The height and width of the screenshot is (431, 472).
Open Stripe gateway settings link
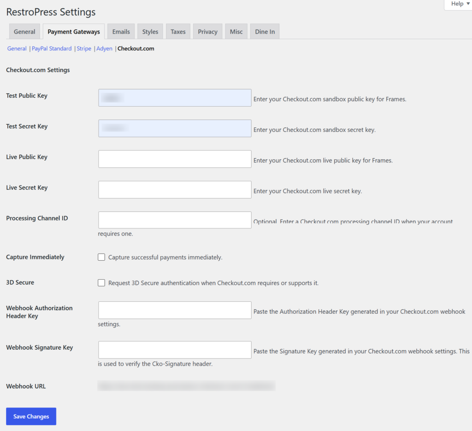pos(84,48)
